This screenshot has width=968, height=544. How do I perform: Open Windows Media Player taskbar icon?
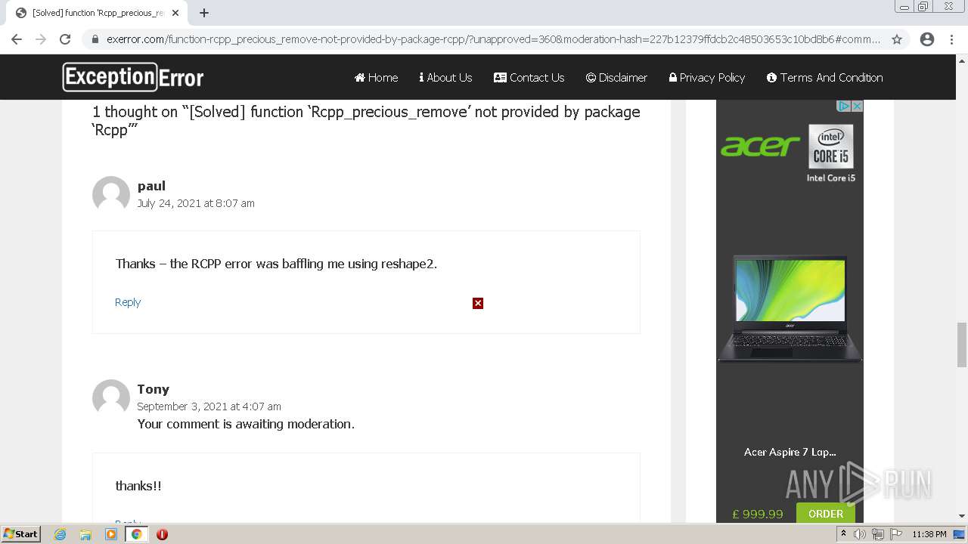click(x=111, y=534)
